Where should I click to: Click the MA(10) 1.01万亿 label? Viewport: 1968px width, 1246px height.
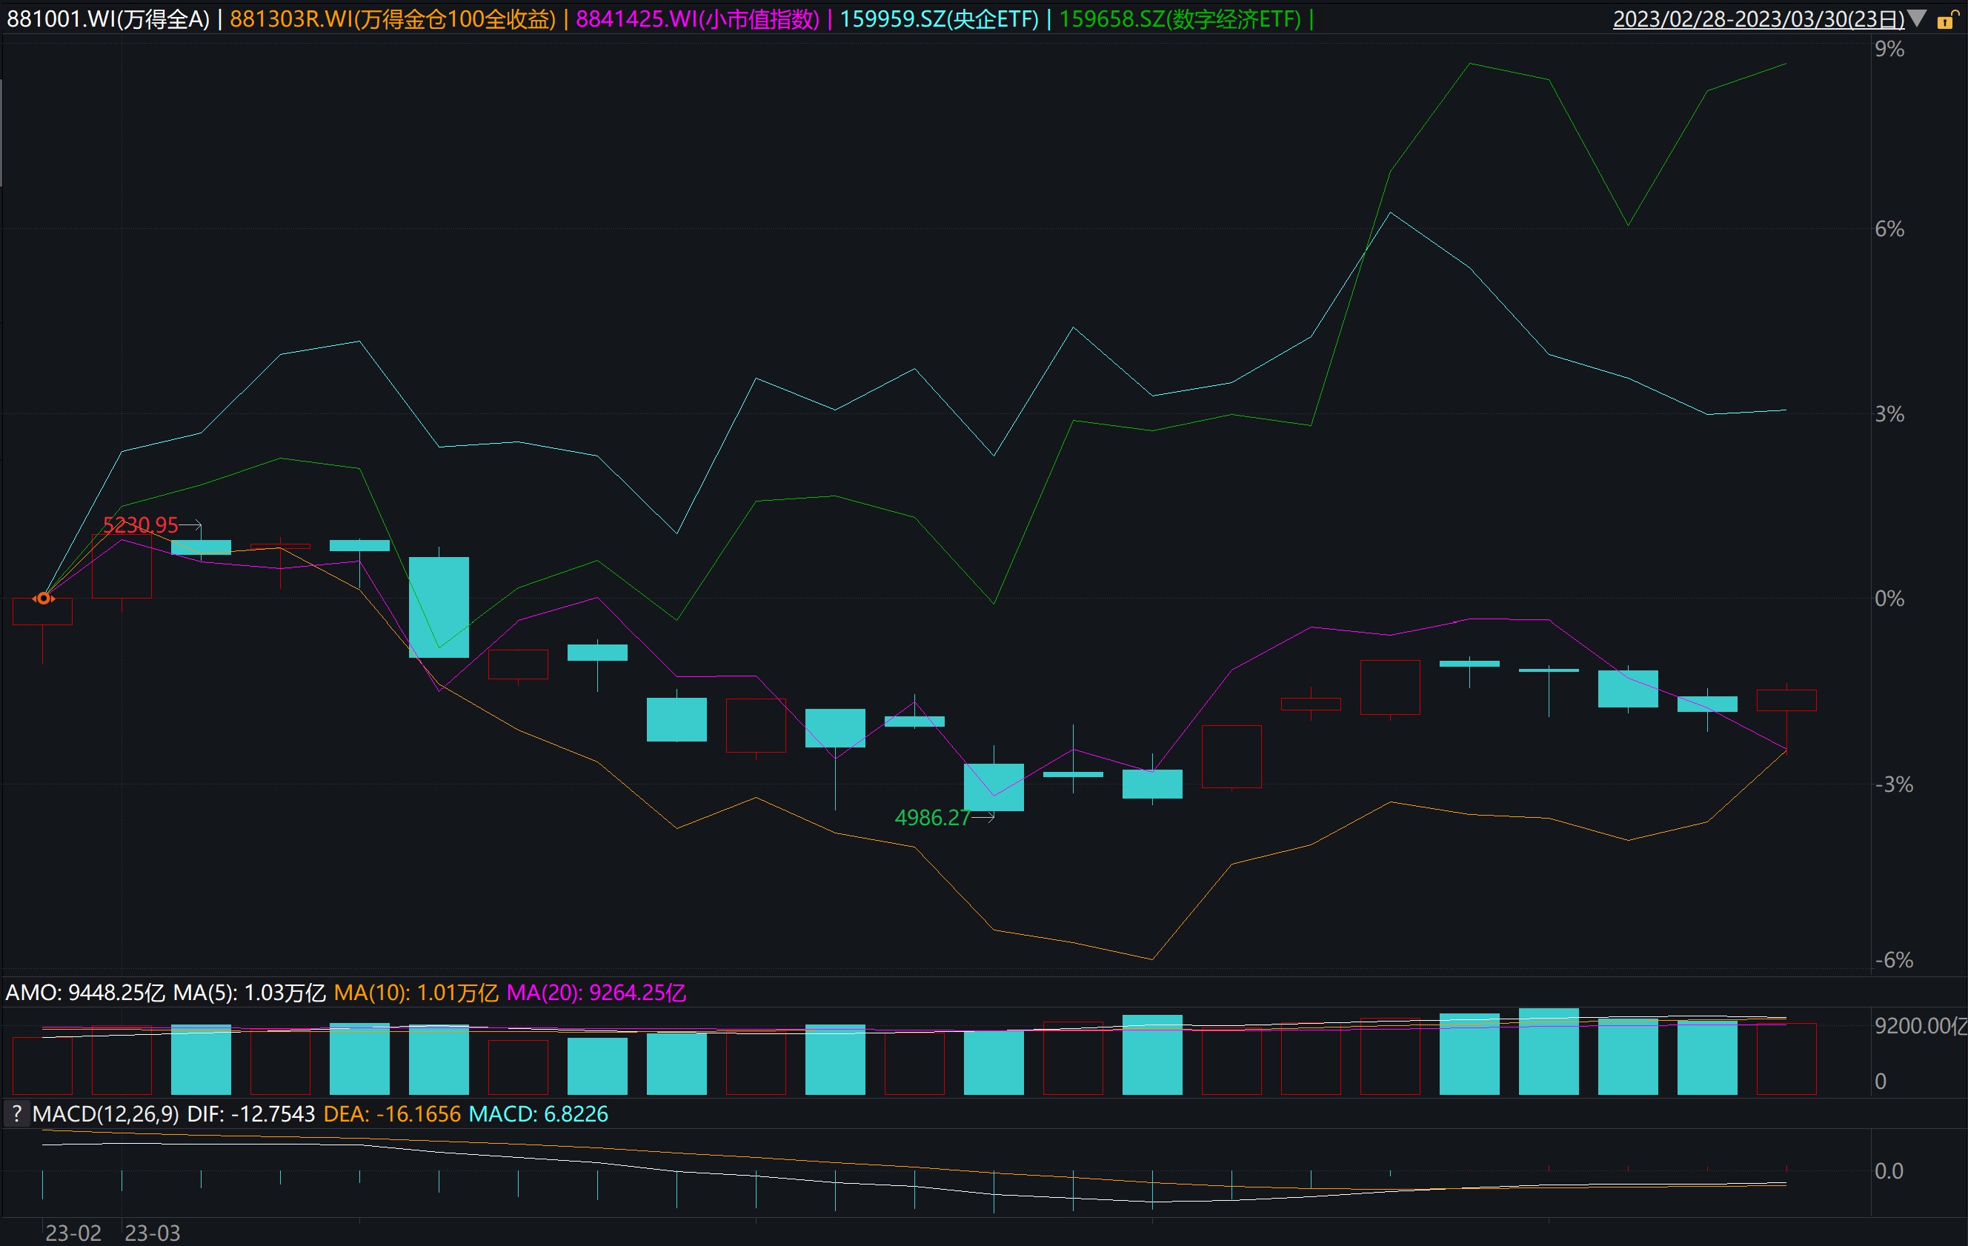(x=416, y=993)
